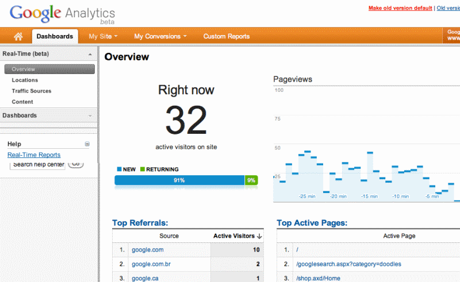The height and width of the screenshot is (282, 460).
Task: Click the -15 min chart label
Action: [369, 196]
